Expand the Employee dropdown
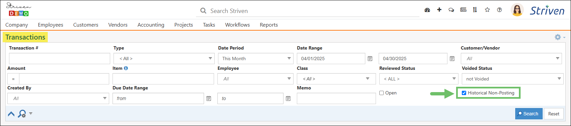571x126 pixels. [256, 79]
